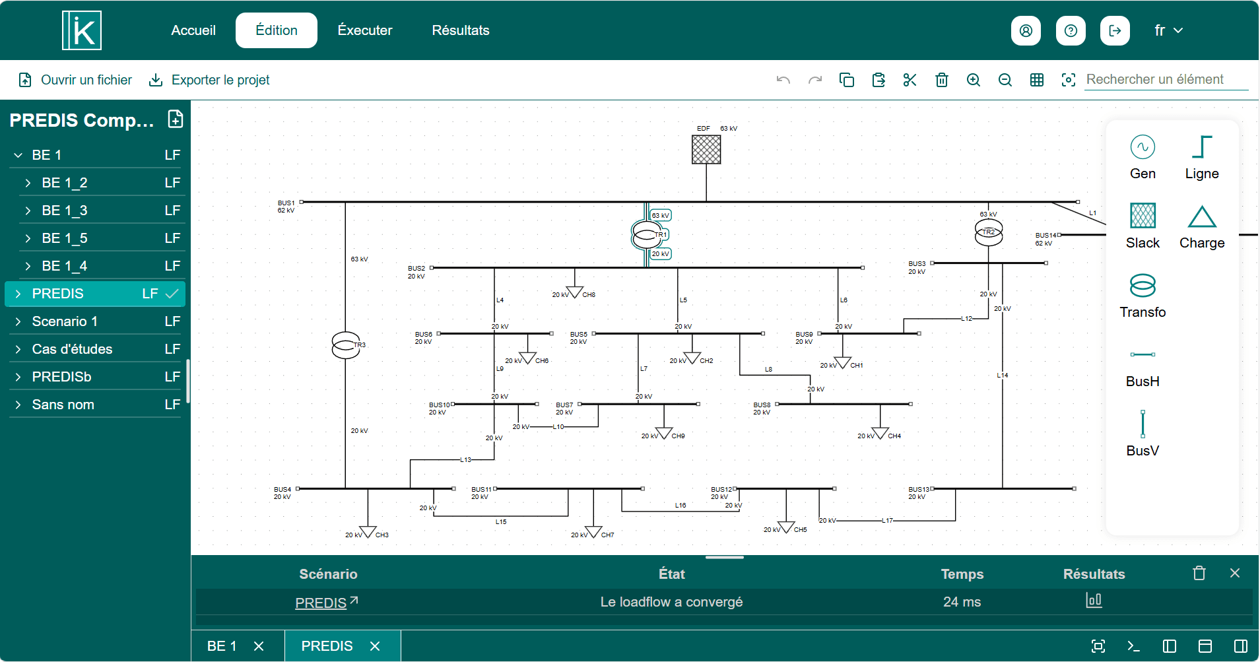Switch to the BE 1 bottom tab
1260x662 pixels.
pyautogui.click(x=222, y=646)
